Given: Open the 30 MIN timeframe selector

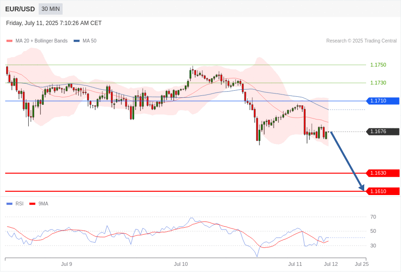Looking at the screenshot, I should [x=50, y=9].
